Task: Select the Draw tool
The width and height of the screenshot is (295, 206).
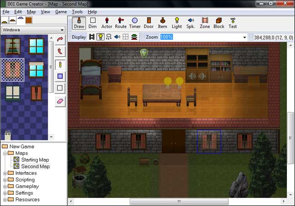Action: pyautogui.click(x=79, y=23)
